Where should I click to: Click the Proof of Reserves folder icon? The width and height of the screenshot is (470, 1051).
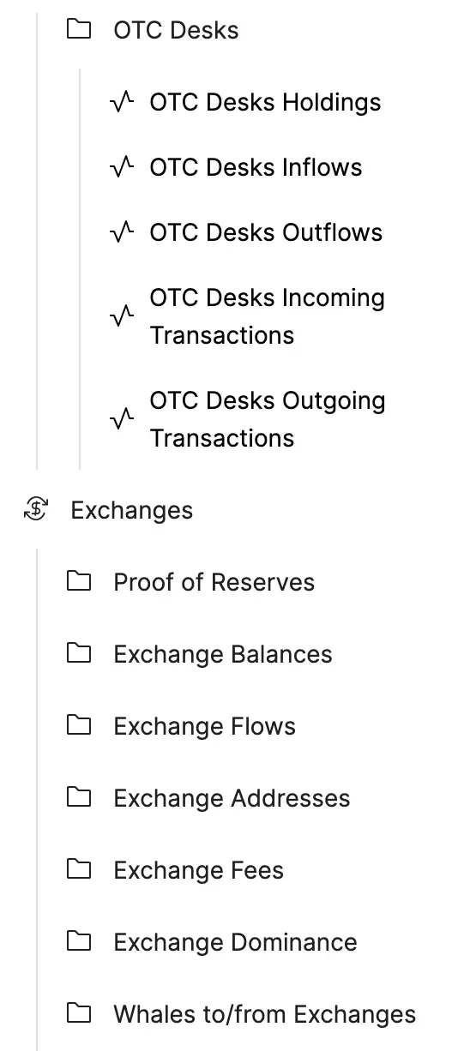pyautogui.click(x=79, y=582)
